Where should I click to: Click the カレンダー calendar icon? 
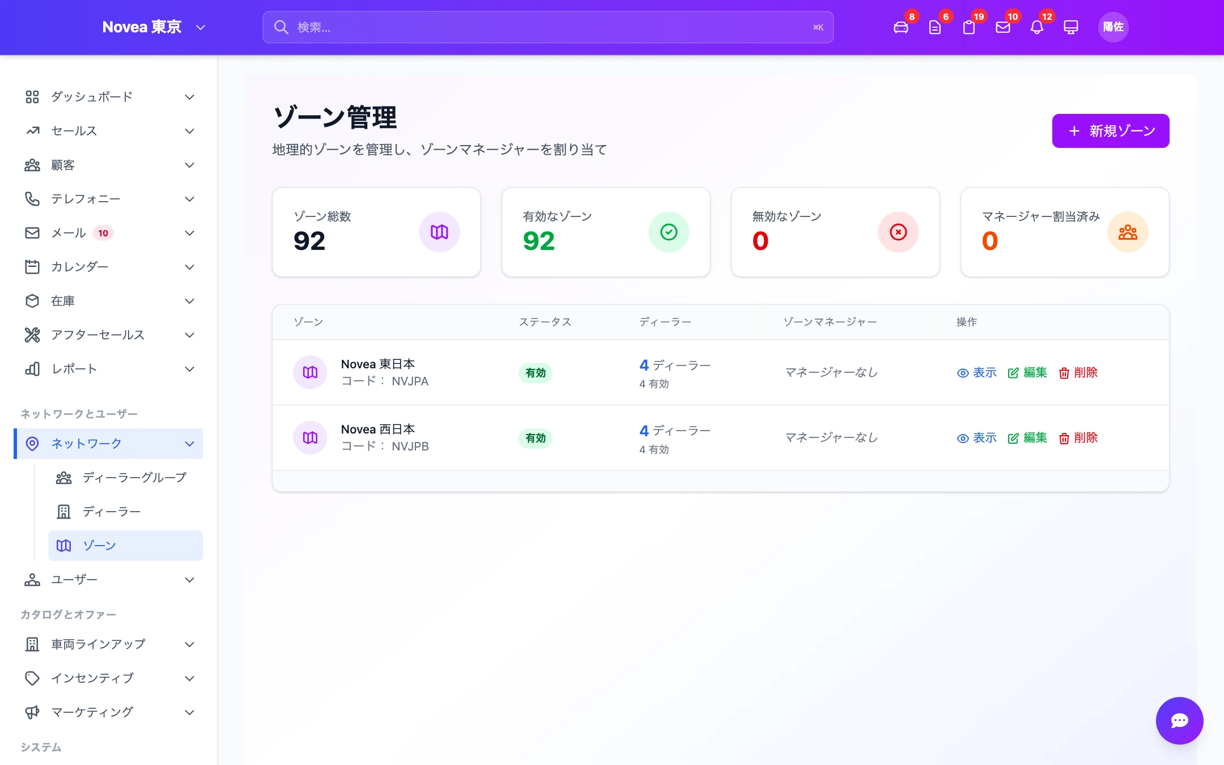32,267
